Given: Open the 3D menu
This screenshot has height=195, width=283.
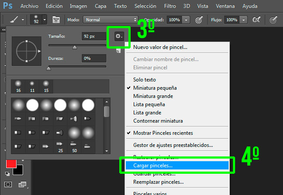Looking at the screenshot, I should (187, 6).
